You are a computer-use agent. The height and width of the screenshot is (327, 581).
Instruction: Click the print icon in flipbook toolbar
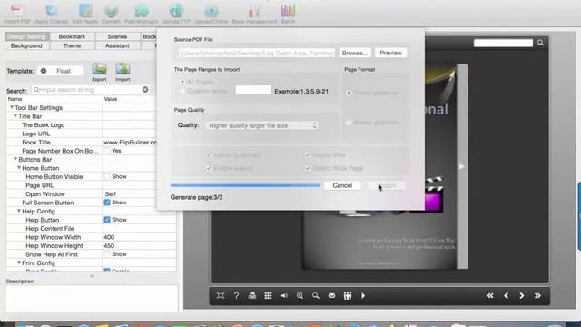point(252,295)
